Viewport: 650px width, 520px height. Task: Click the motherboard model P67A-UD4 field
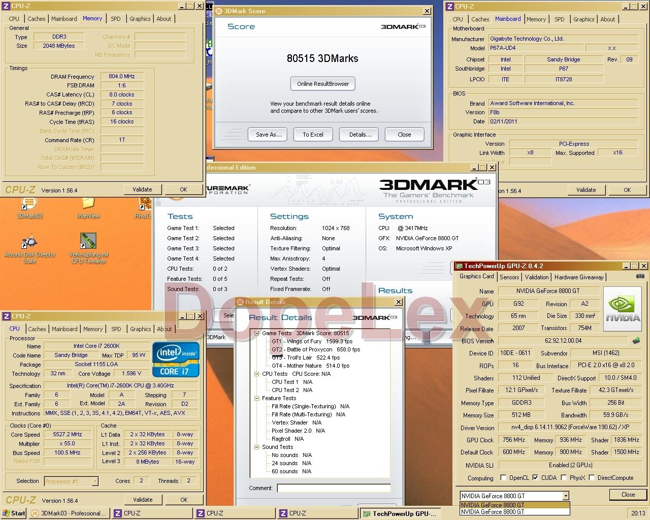click(x=535, y=48)
